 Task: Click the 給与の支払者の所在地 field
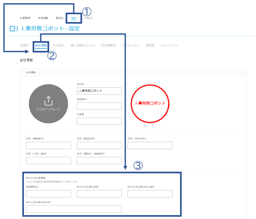pyautogui.click(x=74, y=209)
